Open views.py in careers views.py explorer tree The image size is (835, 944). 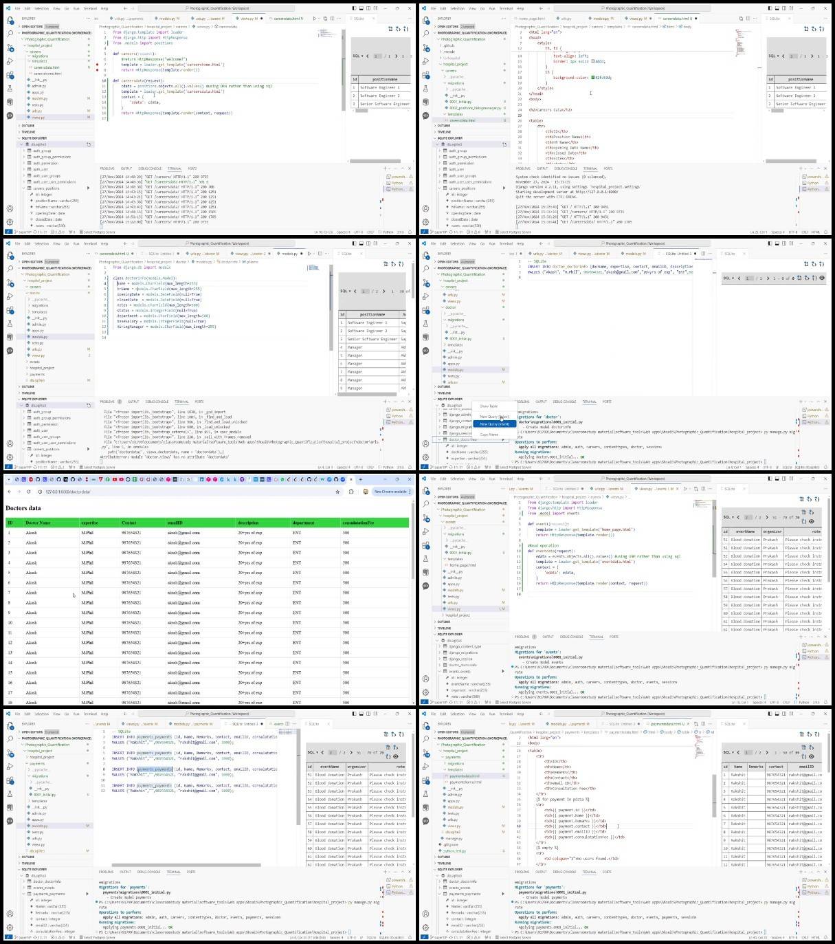(x=38, y=117)
